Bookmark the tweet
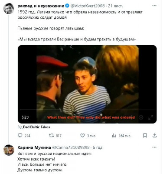 click(145, 135)
